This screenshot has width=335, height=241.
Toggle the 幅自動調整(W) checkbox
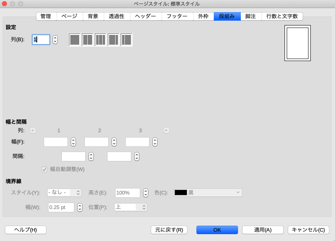tap(44, 169)
